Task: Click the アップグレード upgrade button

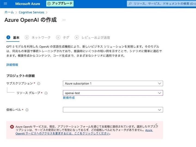Action: coord(60,4)
